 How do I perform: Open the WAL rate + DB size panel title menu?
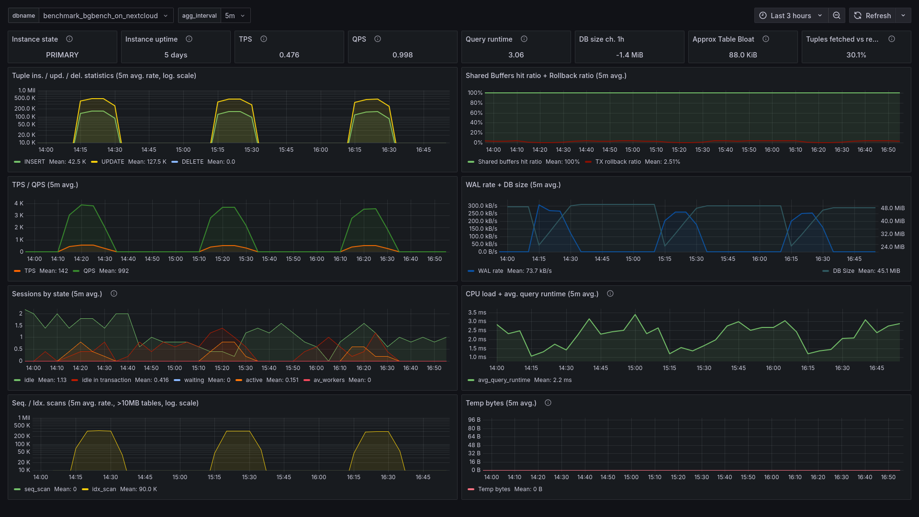tap(513, 185)
